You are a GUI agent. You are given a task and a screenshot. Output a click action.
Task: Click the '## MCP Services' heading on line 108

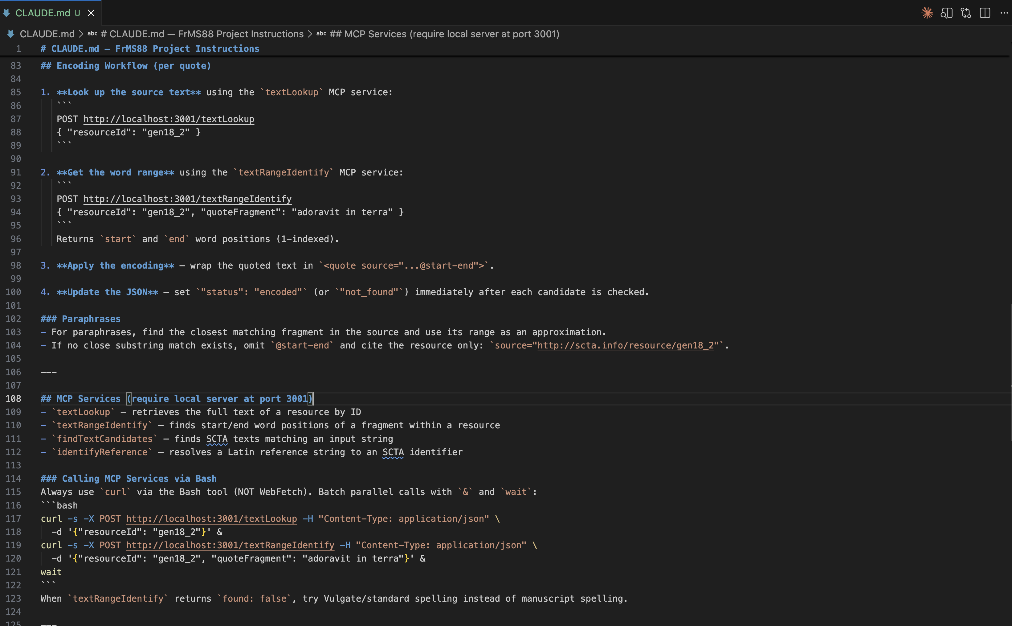[x=177, y=399]
